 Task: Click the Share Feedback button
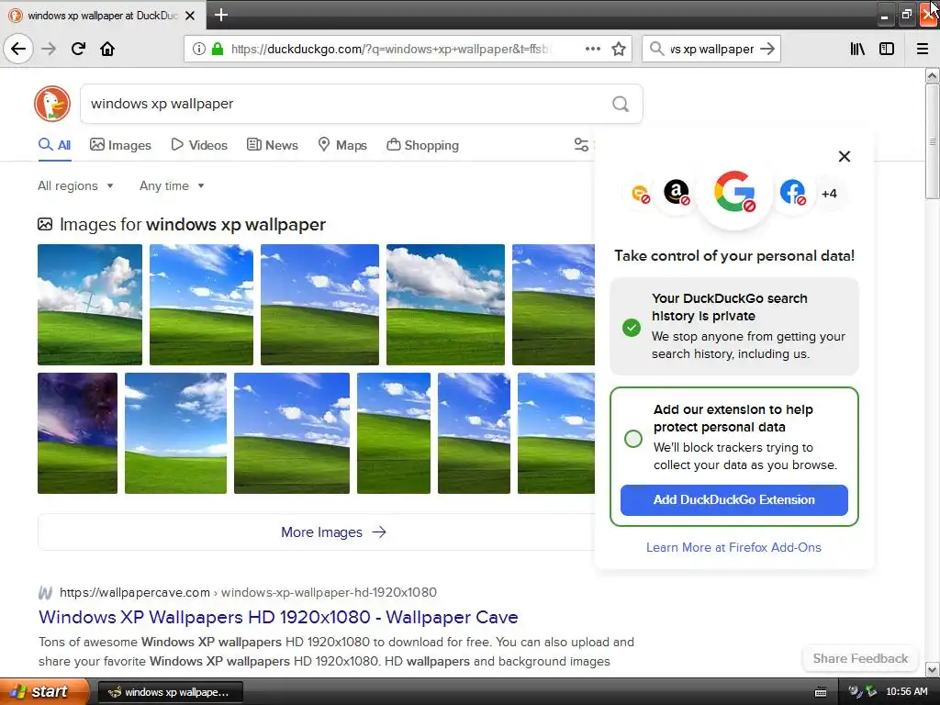click(x=860, y=658)
